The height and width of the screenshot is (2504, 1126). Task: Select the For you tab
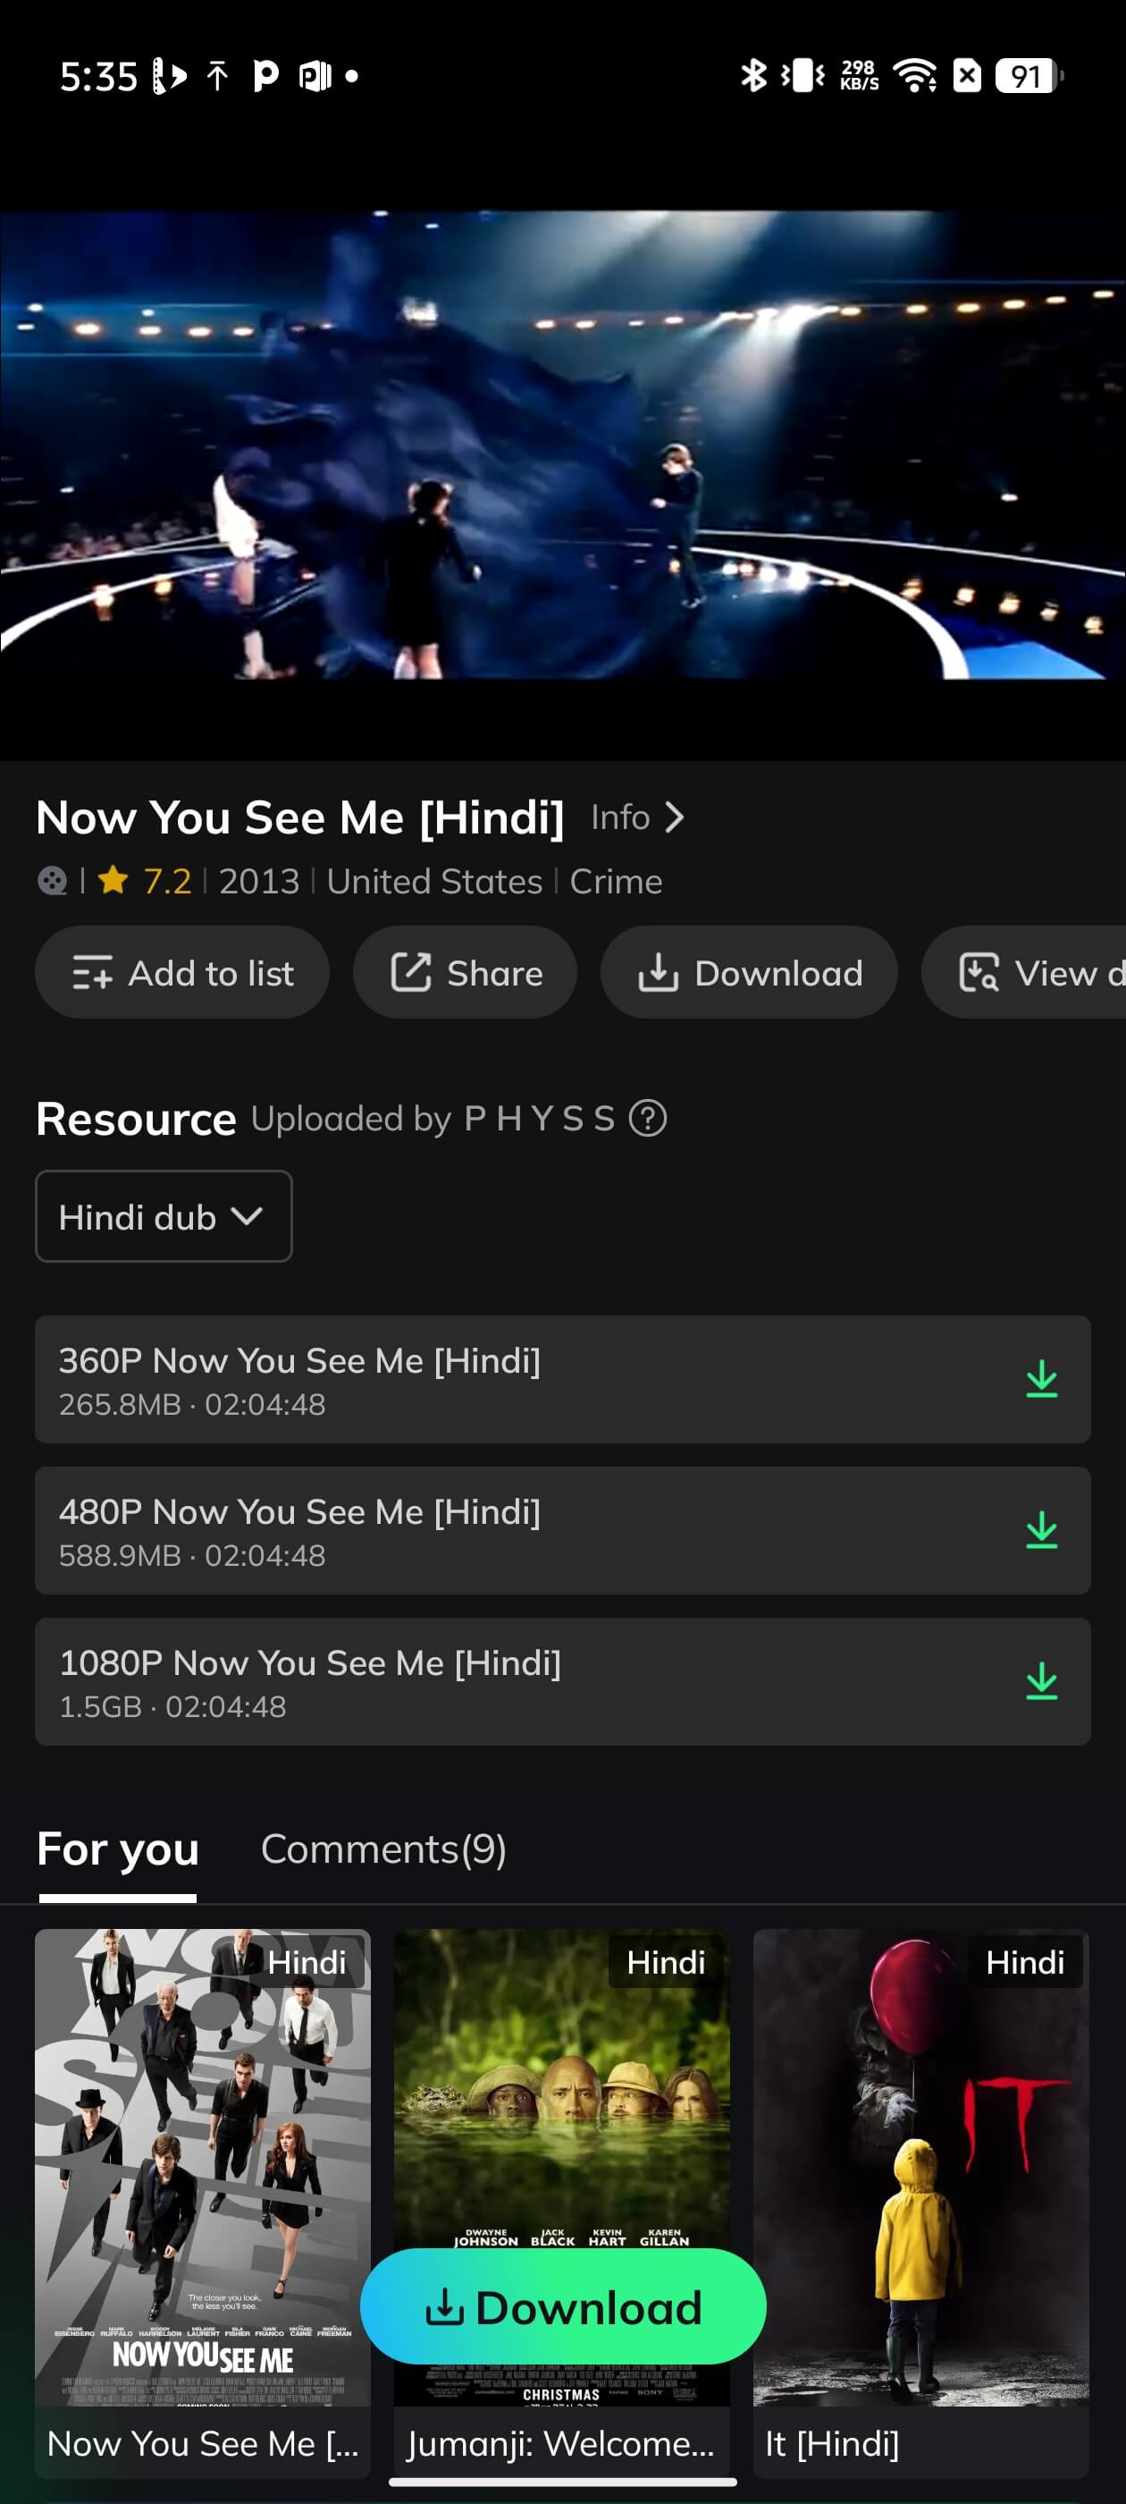pos(118,1848)
